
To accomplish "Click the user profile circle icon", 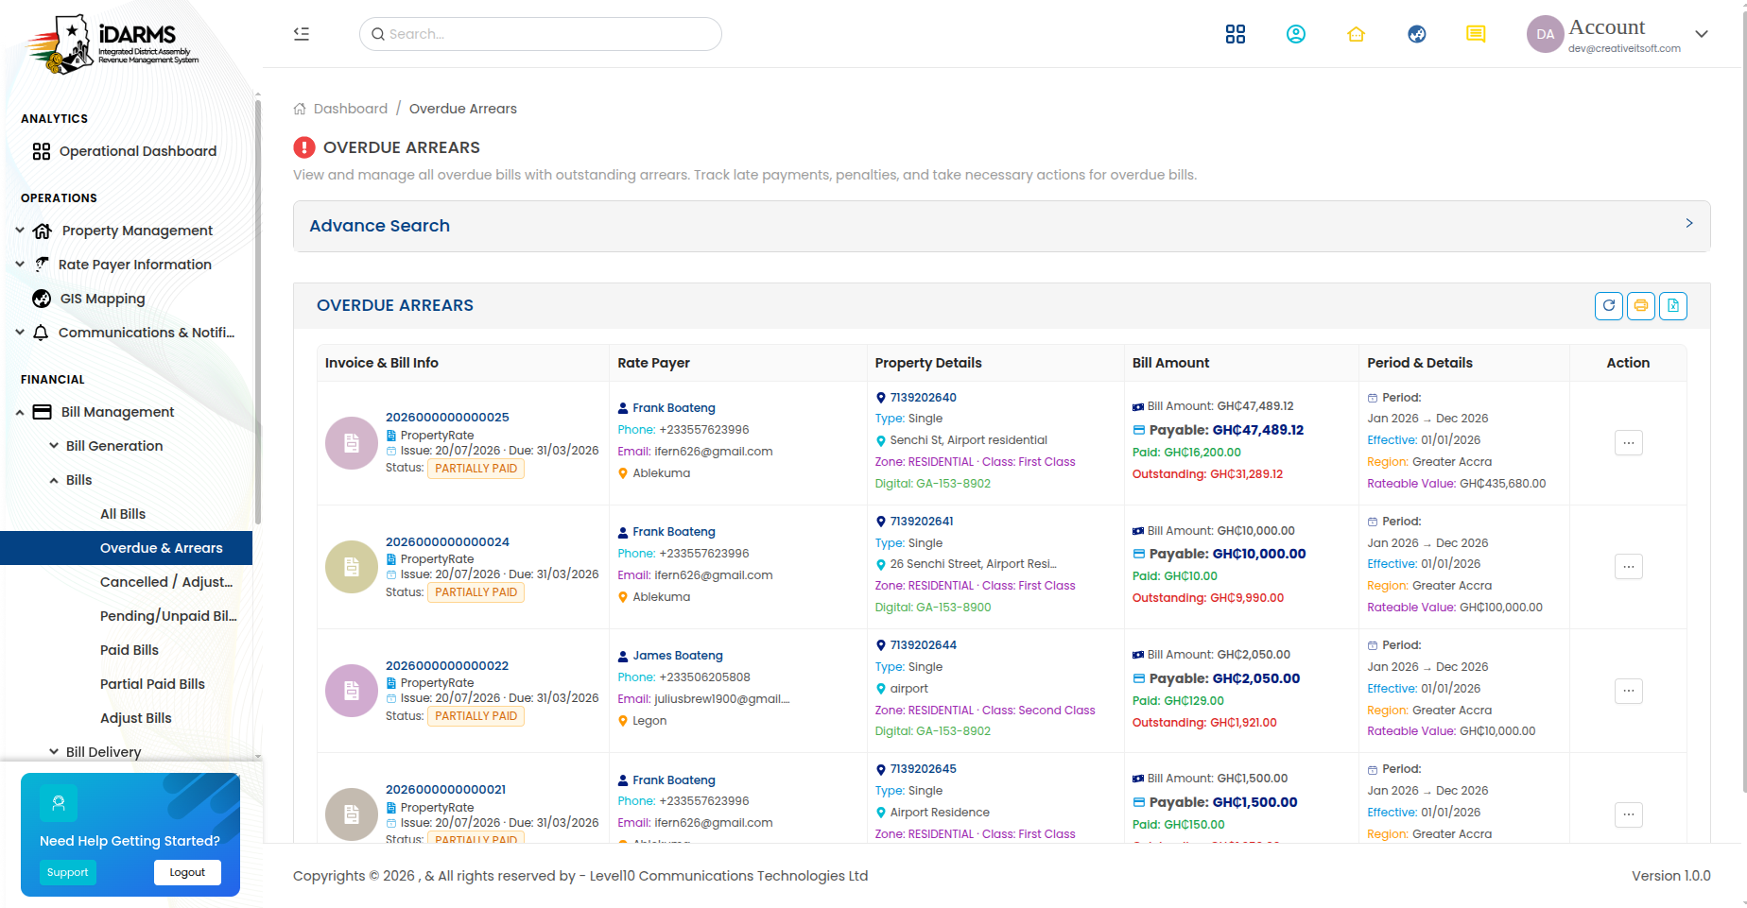I will click(1295, 34).
